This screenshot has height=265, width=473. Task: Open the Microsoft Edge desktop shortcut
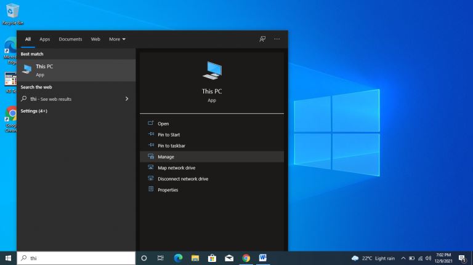tap(10, 50)
